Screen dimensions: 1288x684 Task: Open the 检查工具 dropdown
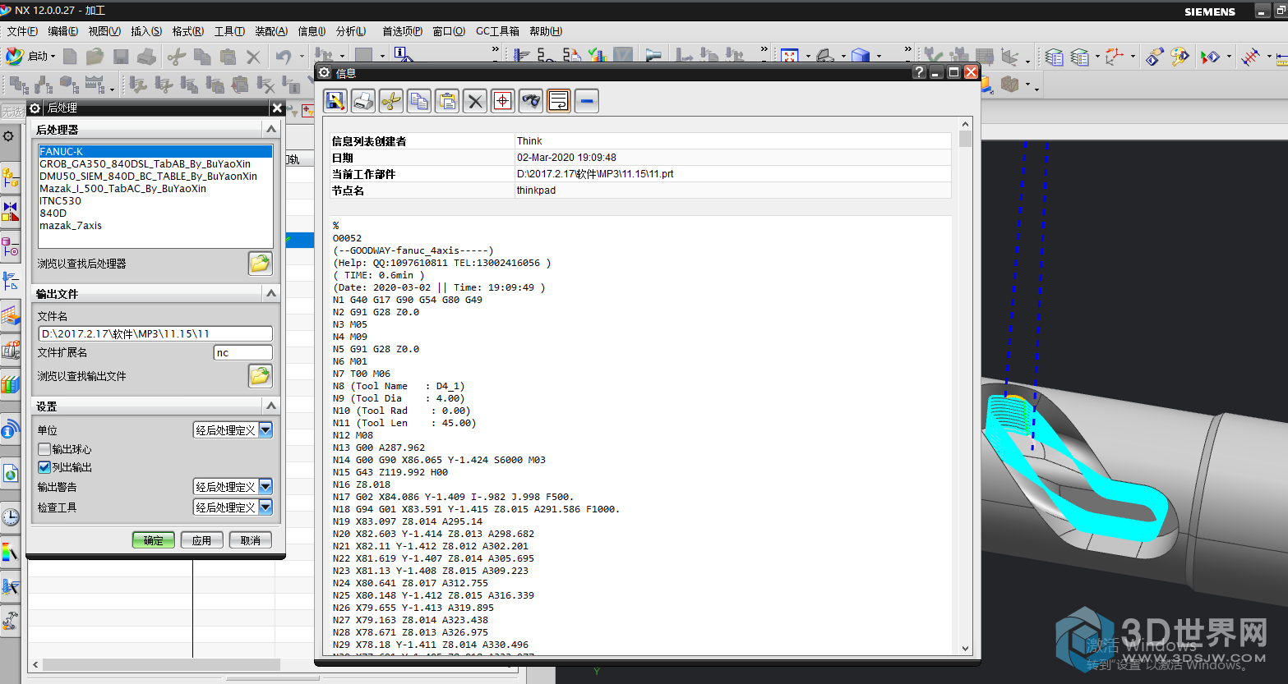click(265, 507)
